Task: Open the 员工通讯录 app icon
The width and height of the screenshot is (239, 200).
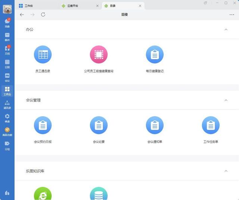Action: pyautogui.click(x=43, y=54)
